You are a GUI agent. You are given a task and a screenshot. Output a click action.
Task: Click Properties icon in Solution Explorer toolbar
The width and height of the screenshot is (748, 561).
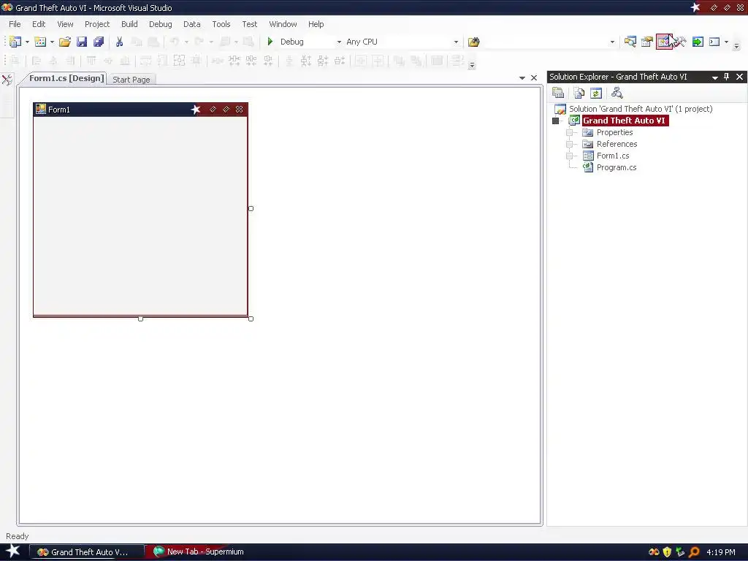(x=558, y=93)
